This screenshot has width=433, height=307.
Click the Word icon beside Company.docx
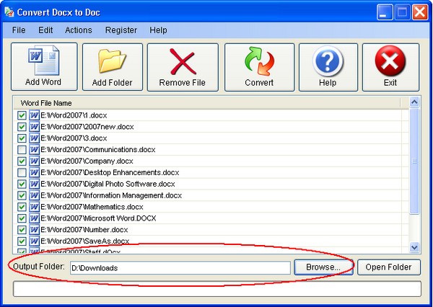(34, 161)
